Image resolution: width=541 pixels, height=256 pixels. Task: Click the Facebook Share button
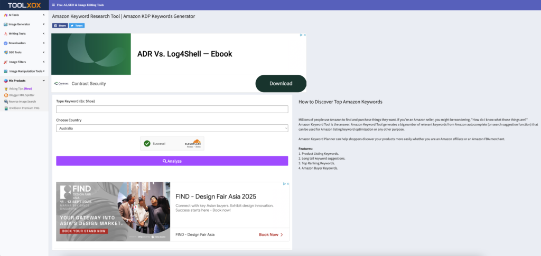pyautogui.click(x=60, y=25)
